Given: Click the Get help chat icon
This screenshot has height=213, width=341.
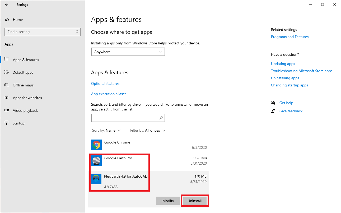Looking at the screenshot, I should click(273, 103).
